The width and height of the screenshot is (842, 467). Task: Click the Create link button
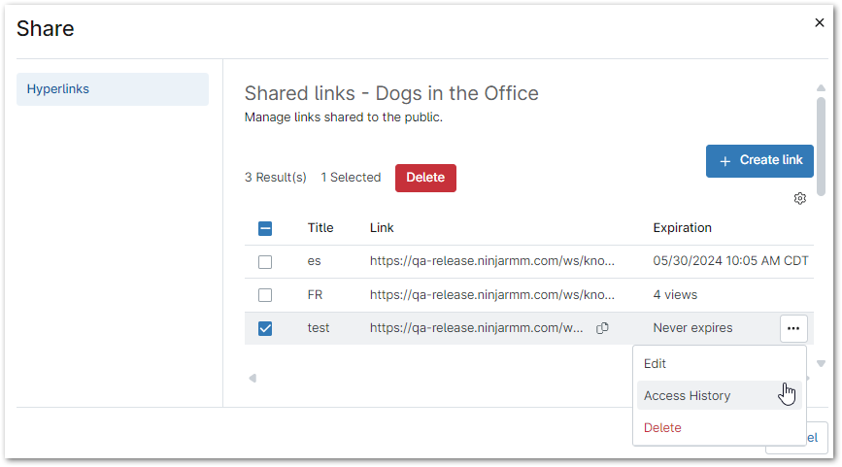tap(759, 160)
